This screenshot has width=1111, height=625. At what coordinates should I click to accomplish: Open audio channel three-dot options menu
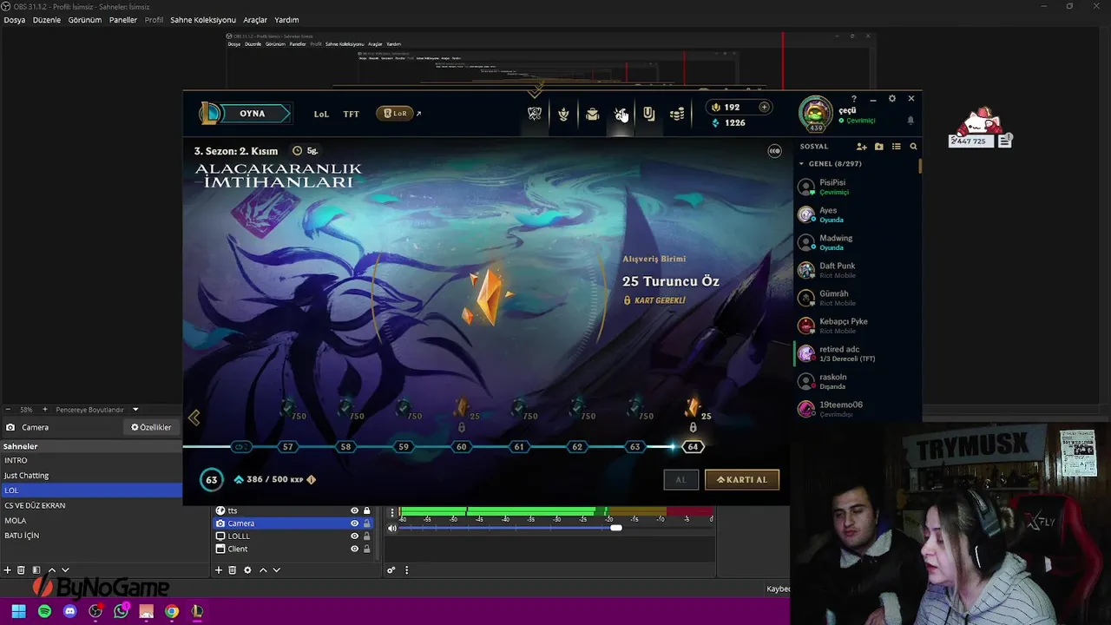tap(391, 512)
